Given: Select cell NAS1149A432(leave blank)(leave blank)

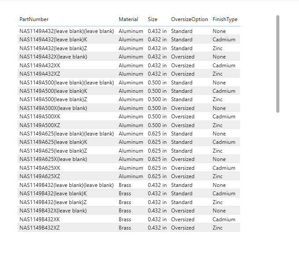Looking at the screenshot, I should (x=67, y=31).
